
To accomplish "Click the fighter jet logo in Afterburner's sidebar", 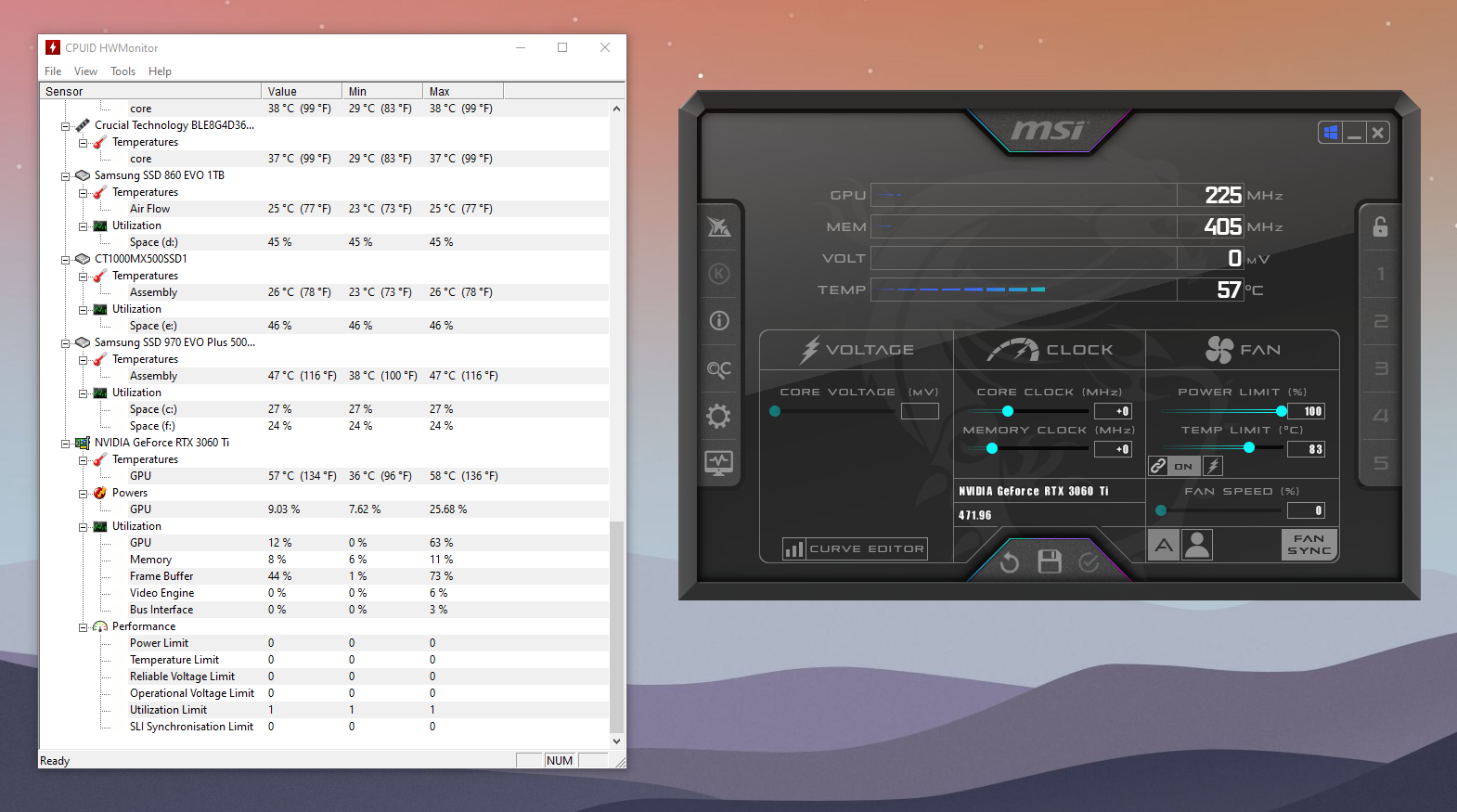I will 719,226.
